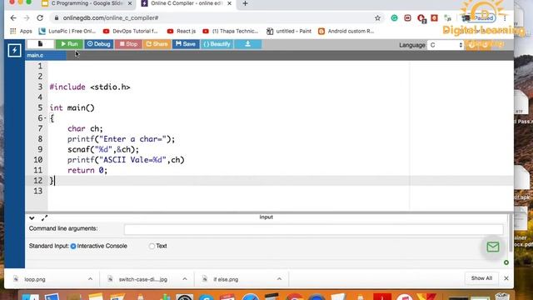Screen dimensions: 533x300
Task: Expand input panel to fullscreen
Action: [x=44, y=218]
